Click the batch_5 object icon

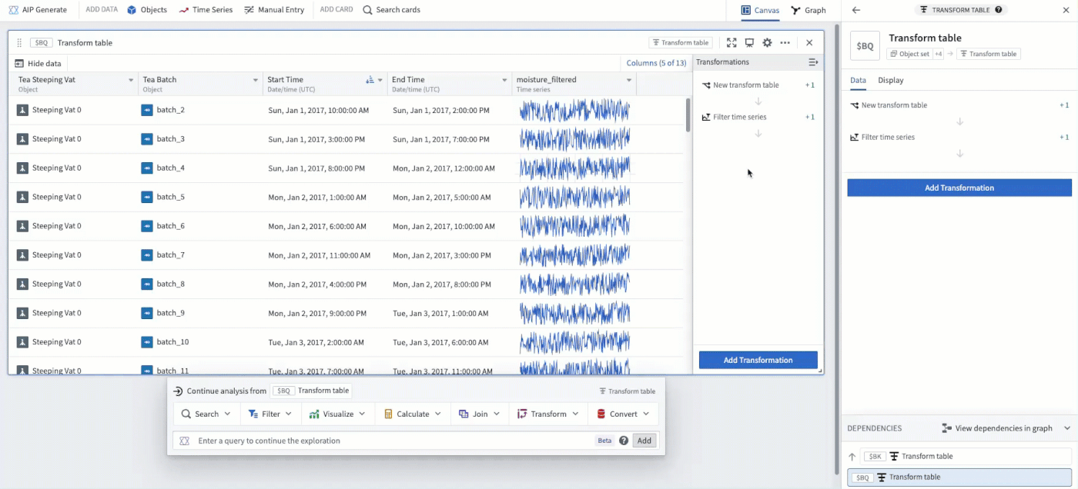pos(147,197)
